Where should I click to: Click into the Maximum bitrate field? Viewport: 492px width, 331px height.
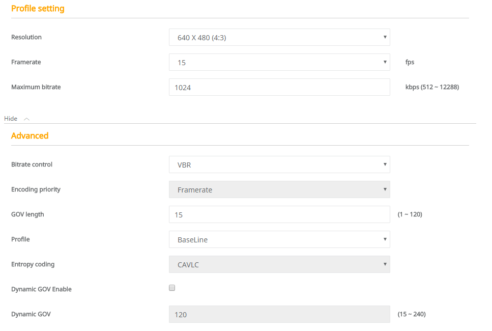[x=279, y=87]
